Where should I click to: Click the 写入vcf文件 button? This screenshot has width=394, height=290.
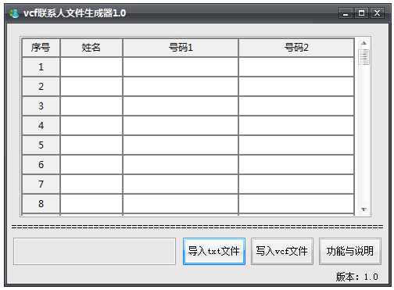[282, 251]
